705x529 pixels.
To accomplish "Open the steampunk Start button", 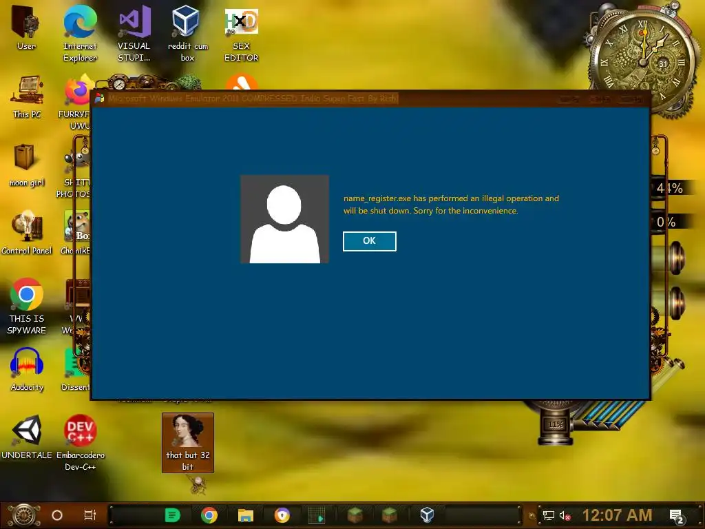I will tap(23, 515).
